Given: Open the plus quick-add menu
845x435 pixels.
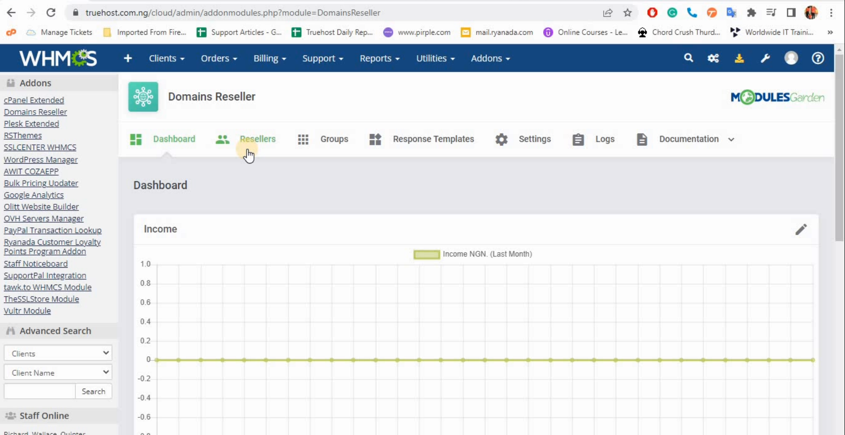Looking at the screenshot, I should 127,58.
